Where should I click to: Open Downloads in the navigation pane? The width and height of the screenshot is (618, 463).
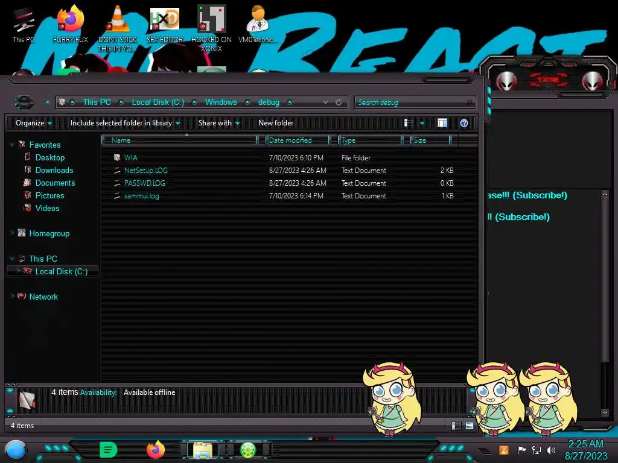[54, 170]
